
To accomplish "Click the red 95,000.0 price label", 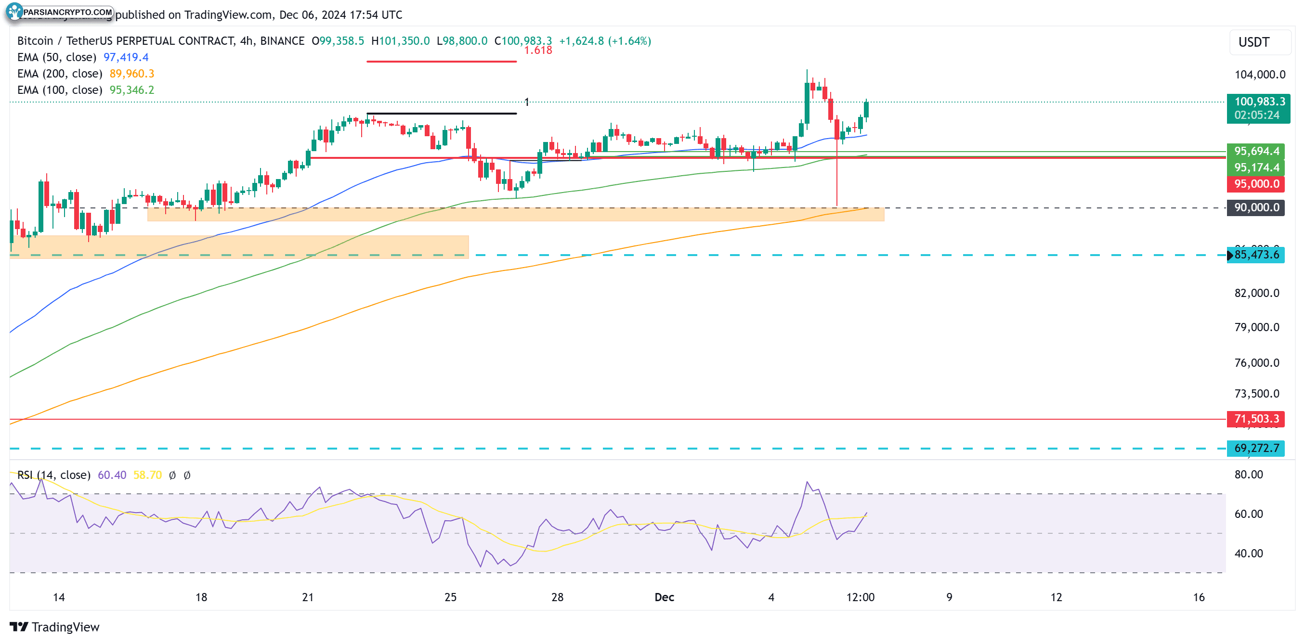I will [x=1256, y=183].
